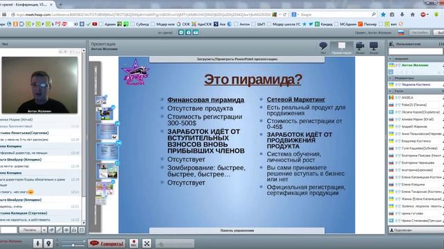Start recording with the REC button
444x249 pixels.
134,243
